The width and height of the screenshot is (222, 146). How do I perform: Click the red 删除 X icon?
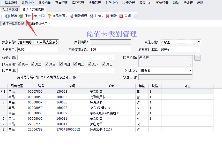(107, 16)
